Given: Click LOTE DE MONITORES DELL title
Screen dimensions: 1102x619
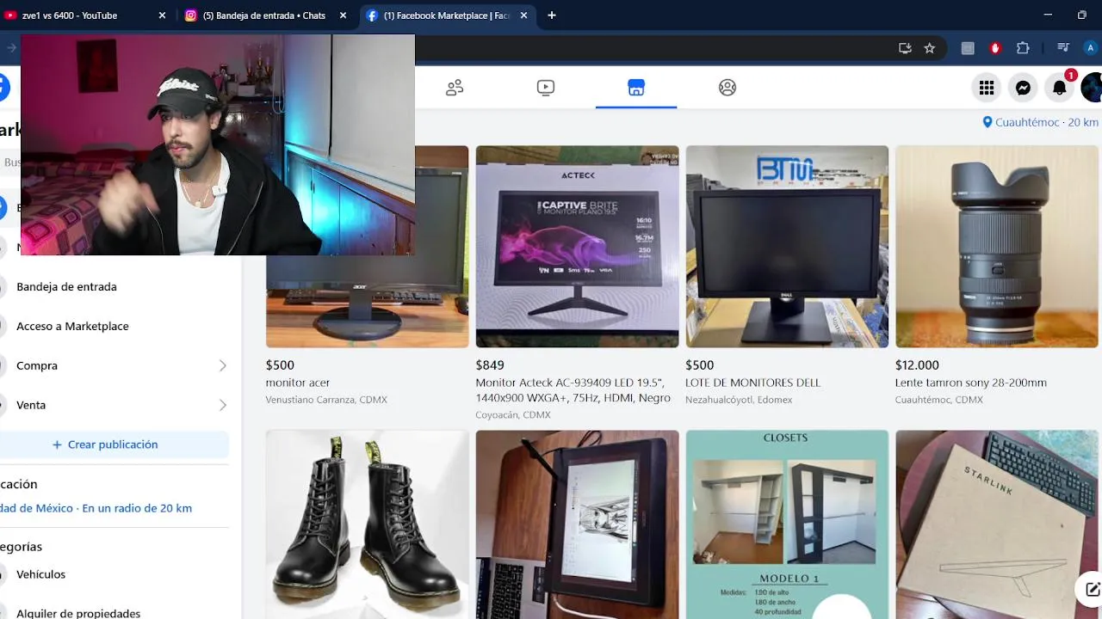Looking at the screenshot, I should pos(752,383).
